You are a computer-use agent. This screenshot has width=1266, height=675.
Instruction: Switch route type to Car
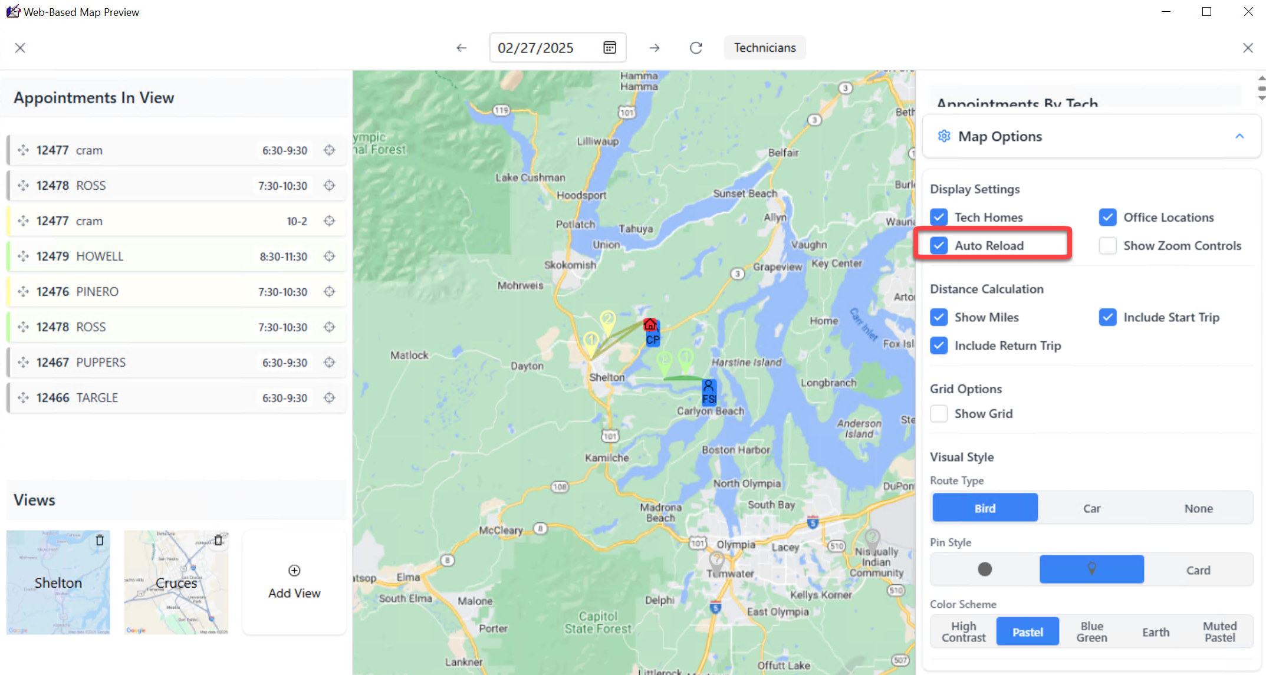pos(1091,508)
